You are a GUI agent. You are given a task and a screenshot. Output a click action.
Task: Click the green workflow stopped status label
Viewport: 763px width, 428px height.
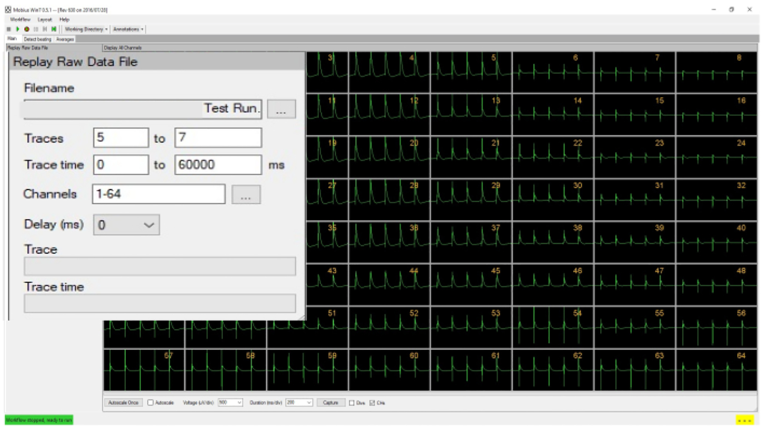click(x=39, y=420)
